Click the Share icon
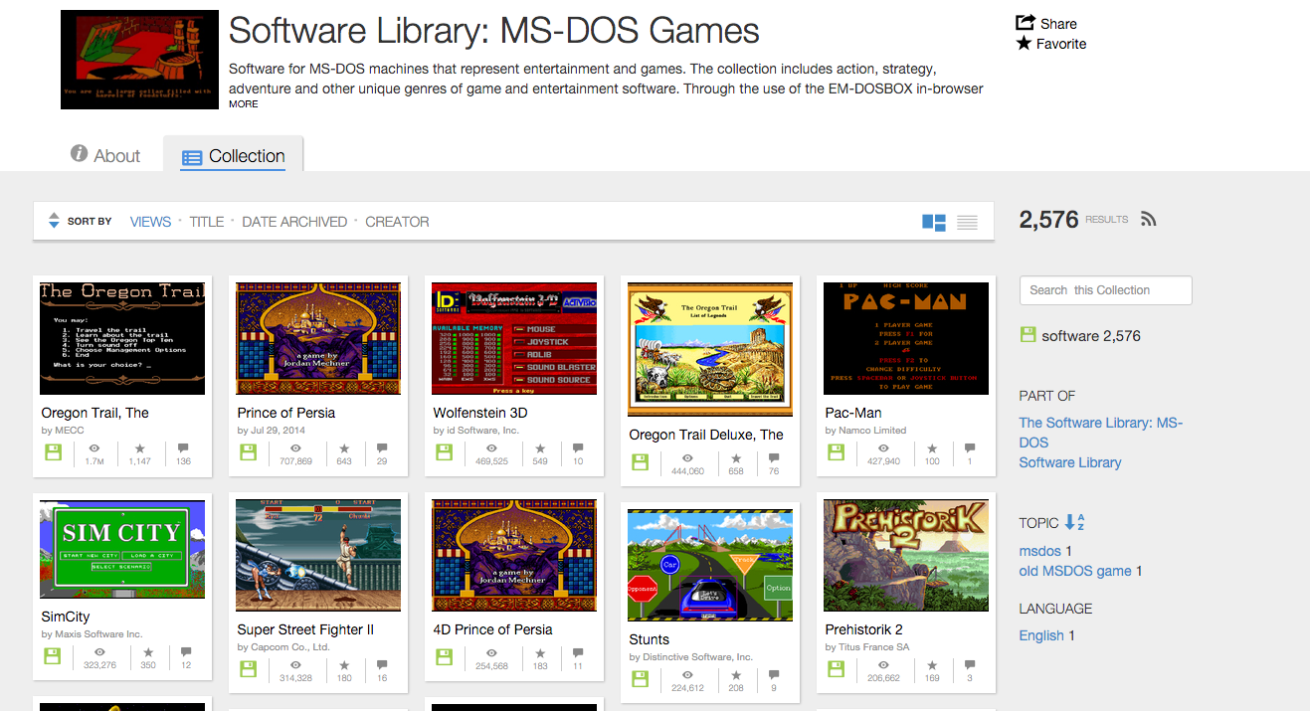Image resolution: width=1310 pixels, height=711 pixels. 1026,23
